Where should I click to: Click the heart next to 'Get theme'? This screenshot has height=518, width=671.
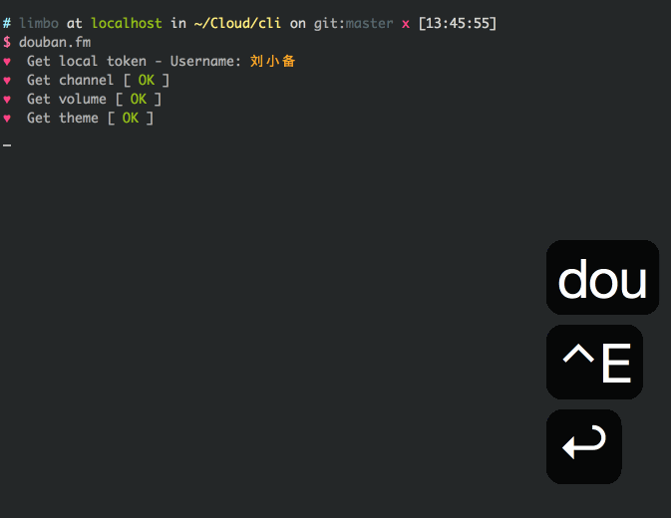[x=7, y=118]
